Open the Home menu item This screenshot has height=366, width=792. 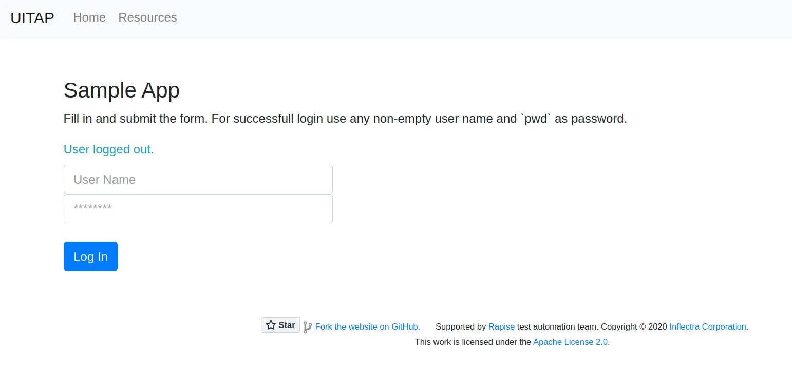pos(89,17)
